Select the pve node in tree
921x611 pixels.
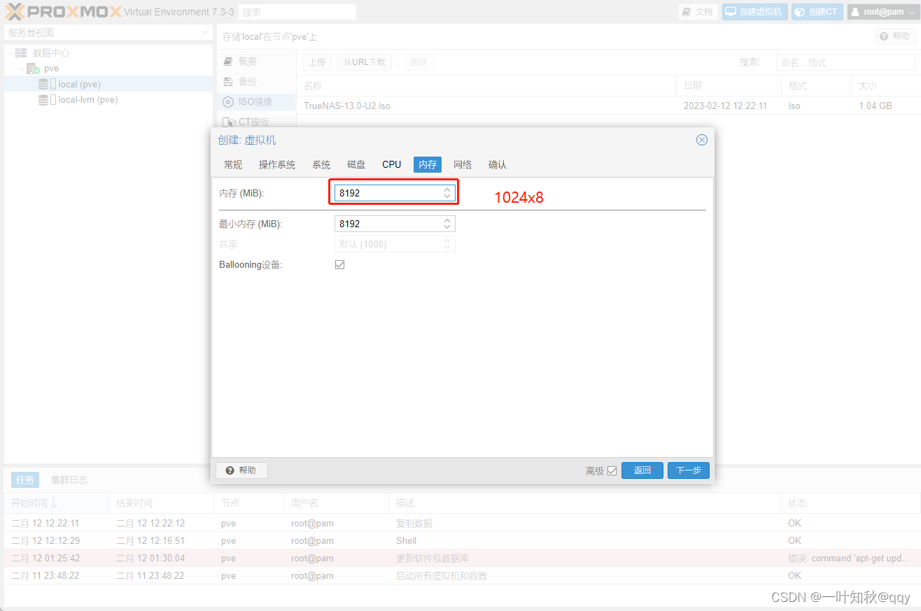tap(51, 69)
